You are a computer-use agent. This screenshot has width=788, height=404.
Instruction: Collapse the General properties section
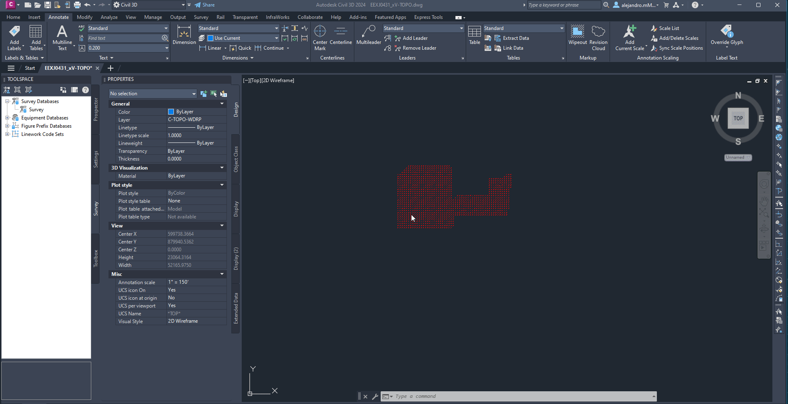pos(222,104)
